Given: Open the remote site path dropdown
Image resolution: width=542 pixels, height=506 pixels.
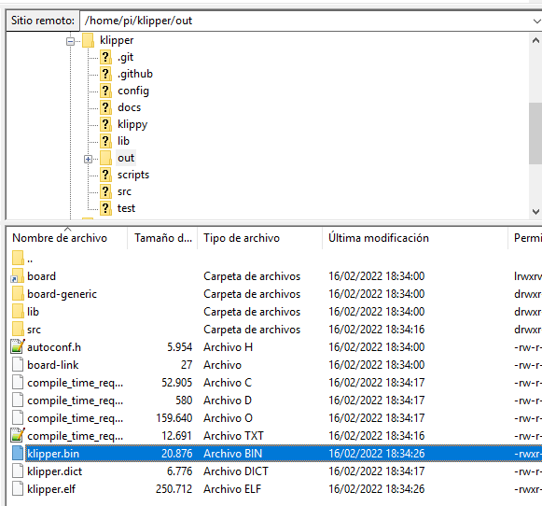Looking at the screenshot, I should [x=536, y=21].
